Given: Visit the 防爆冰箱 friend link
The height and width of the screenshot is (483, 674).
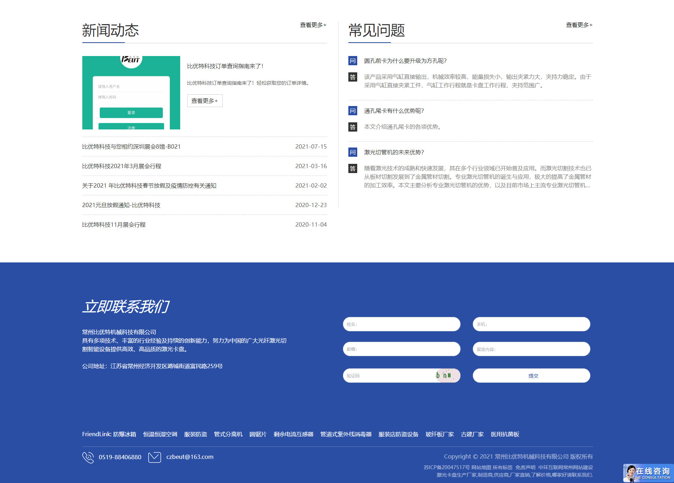Looking at the screenshot, I should click(x=125, y=434).
